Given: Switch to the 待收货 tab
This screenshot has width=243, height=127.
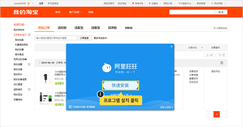Looking at the screenshot, I should pyautogui.click(x=96, y=28).
